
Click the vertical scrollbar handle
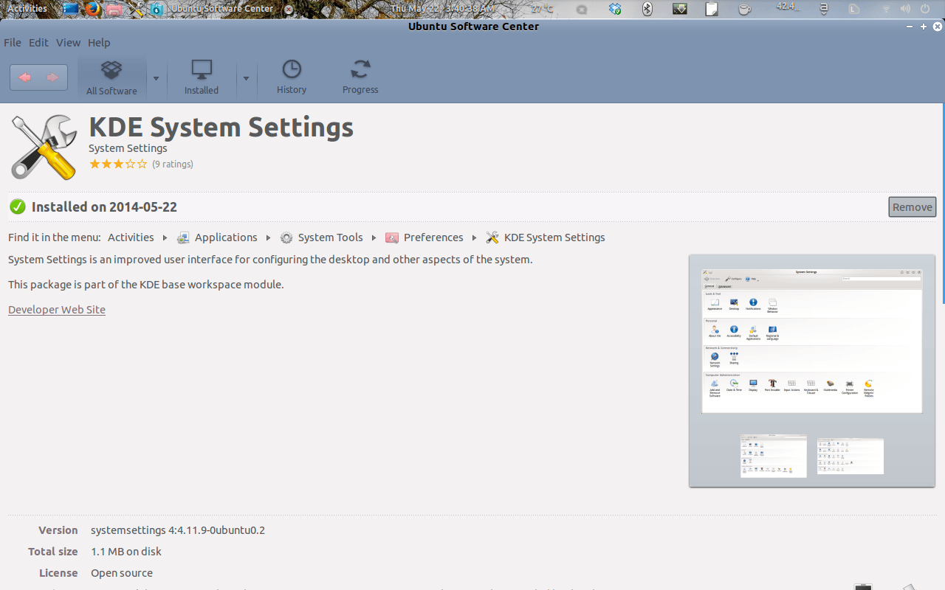point(943,203)
